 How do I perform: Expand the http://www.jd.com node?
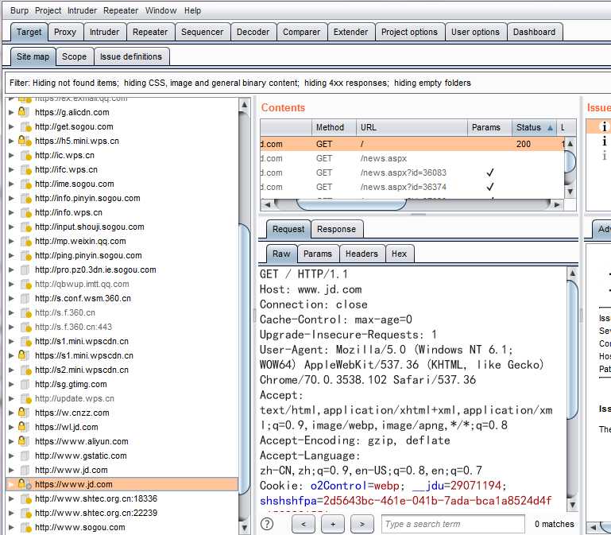11,470
